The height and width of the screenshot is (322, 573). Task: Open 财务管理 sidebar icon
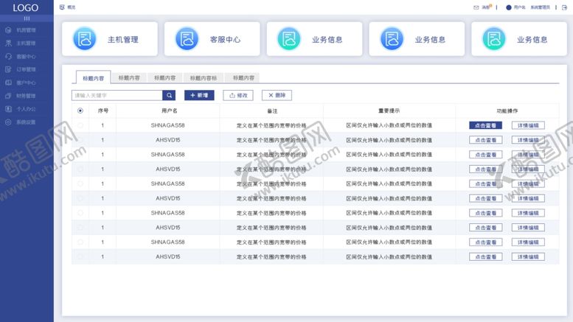click(x=8, y=96)
